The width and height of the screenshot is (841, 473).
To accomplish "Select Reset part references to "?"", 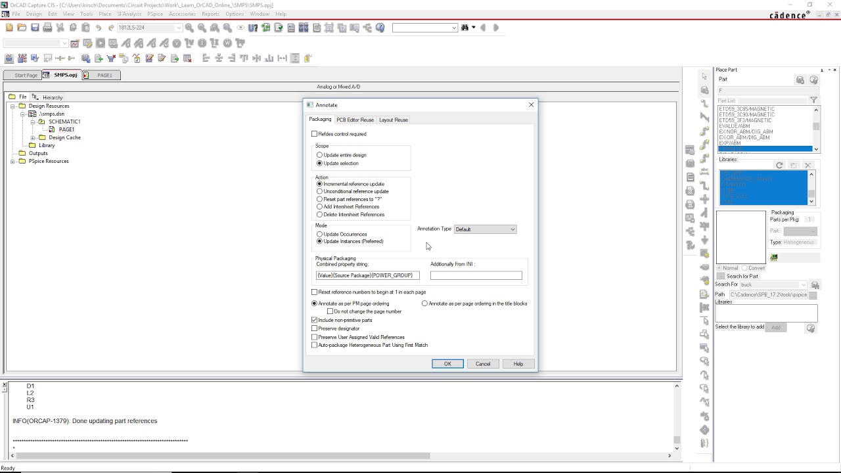I will click(x=320, y=199).
